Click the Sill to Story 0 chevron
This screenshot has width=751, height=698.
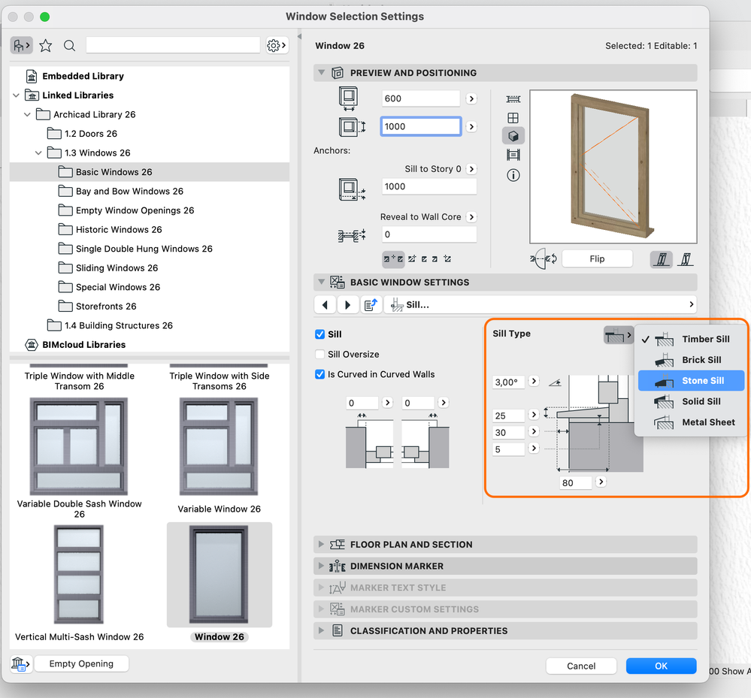(471, 170)
